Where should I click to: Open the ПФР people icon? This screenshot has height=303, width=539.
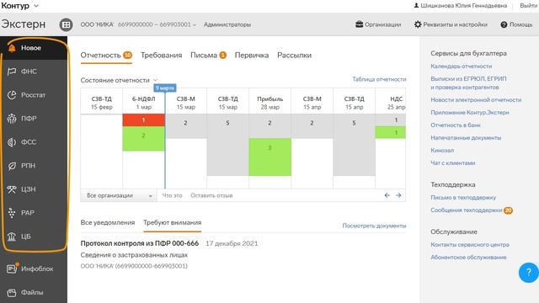tap(12, 119)
